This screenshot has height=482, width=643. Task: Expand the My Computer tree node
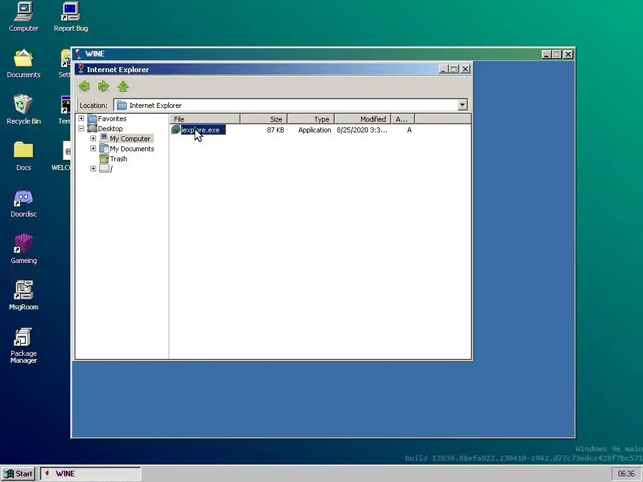[93, 139]
